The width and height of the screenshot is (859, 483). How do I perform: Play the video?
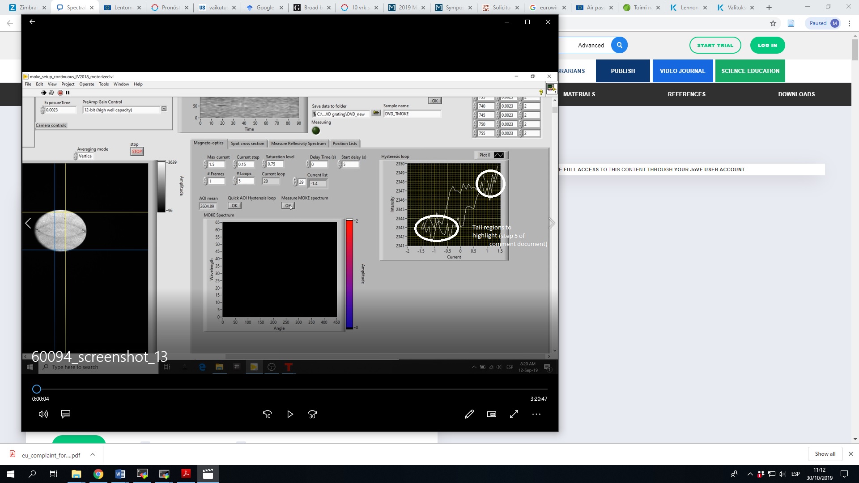coord(290,414)
